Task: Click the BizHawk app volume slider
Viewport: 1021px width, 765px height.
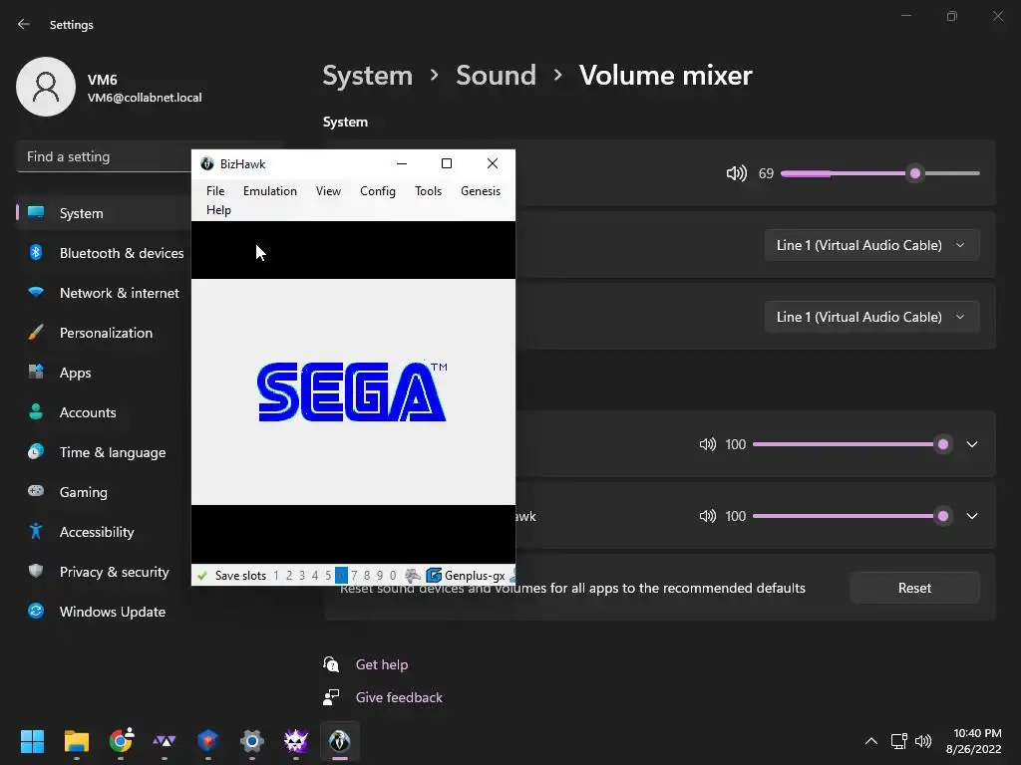Action: (x=851, y=516)
